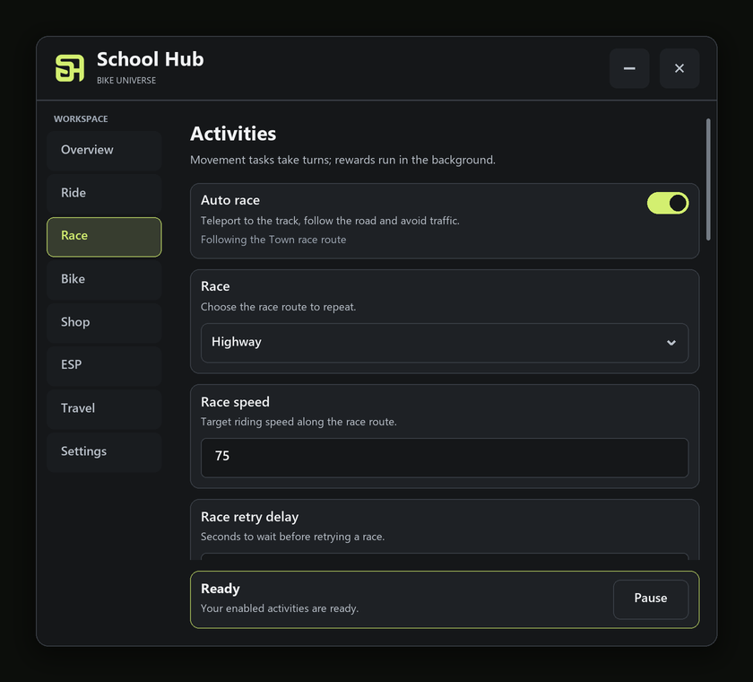Toggle the Auto race switch off
The image size is (753, 682).
tap(668, 204)
